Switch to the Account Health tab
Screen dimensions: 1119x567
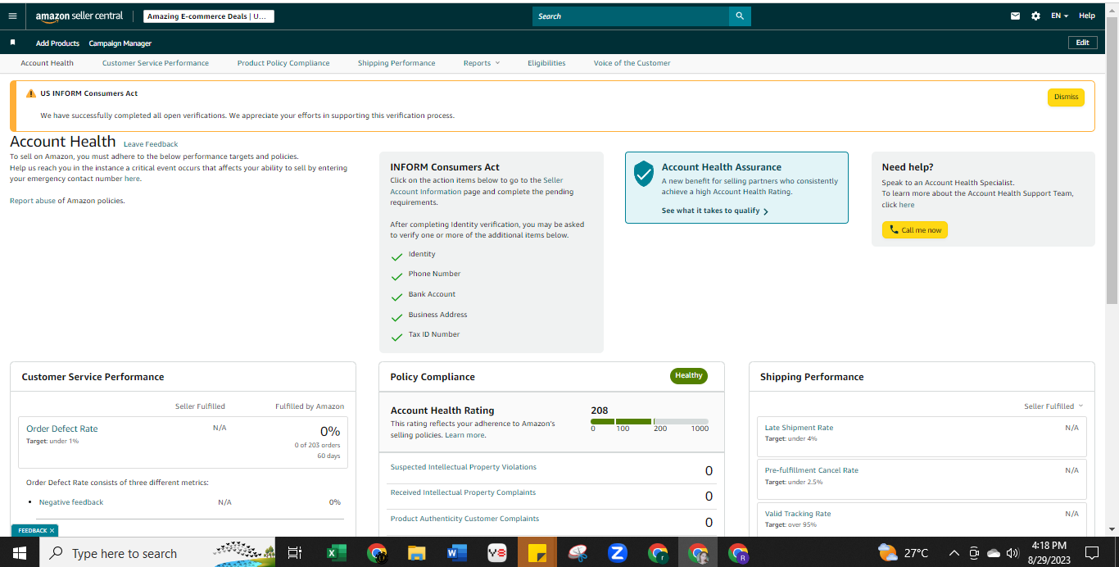[x=47, y=63]
